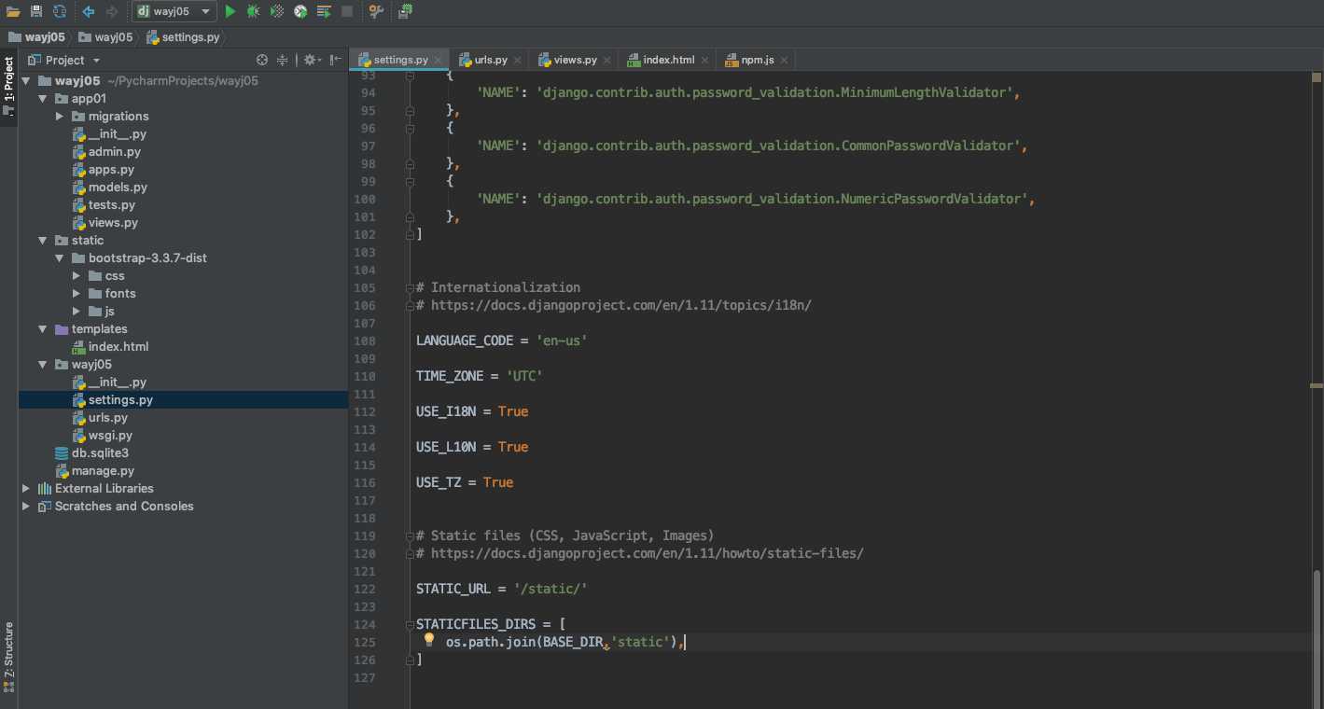Click the second wayj05 folder breadcrumb
The image size is (1324, 709).
pyautogui.click(x=106, y=37)
